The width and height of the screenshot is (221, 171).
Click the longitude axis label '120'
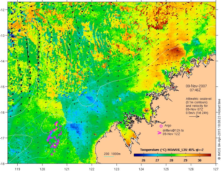coord(42,169)
